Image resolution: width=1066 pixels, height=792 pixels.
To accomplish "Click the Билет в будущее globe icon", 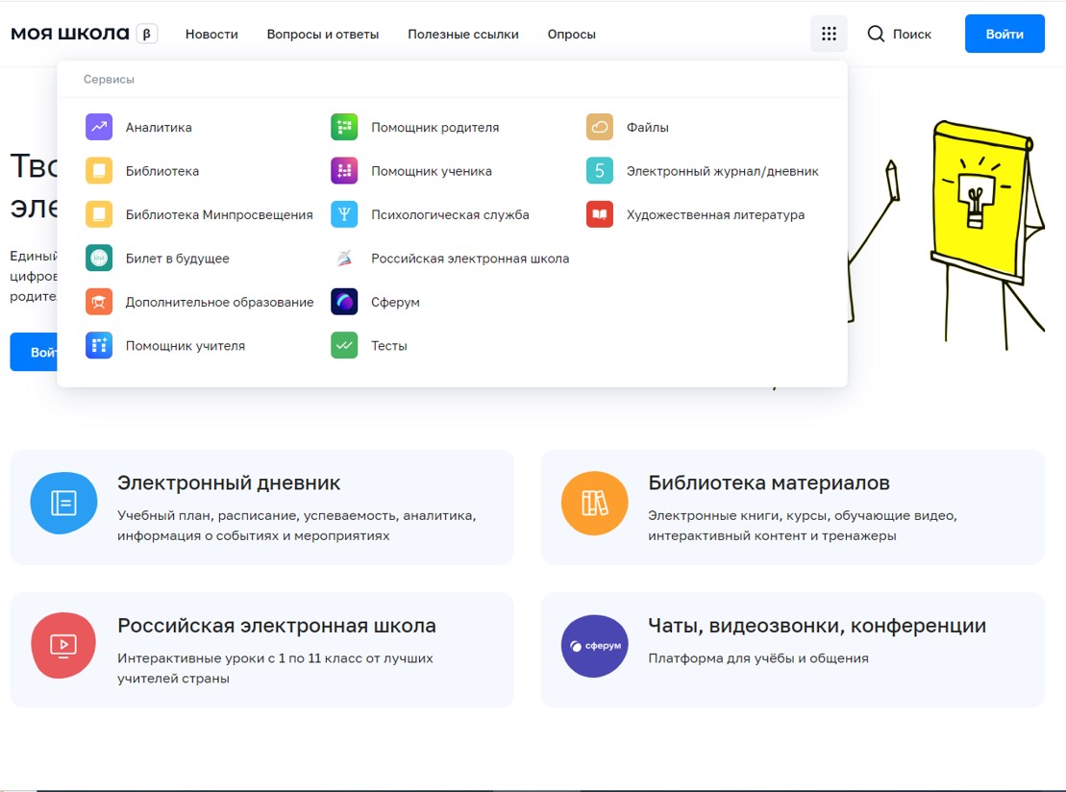I will coord(99,259).
